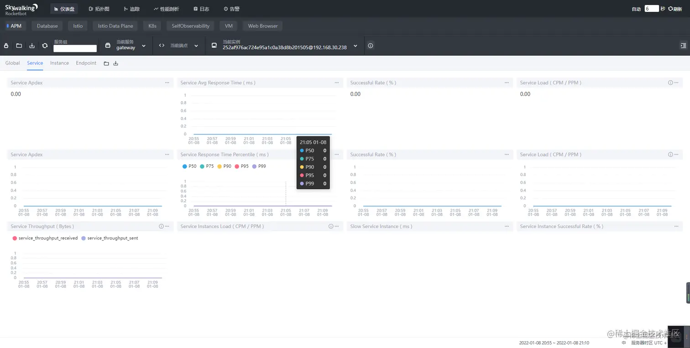
Task: Switch to the Global tab
Action: (x=12, y=63)
